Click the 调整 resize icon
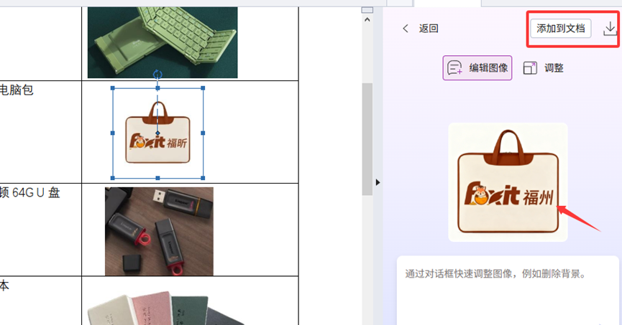Screen dimensions: 622x325 click(530, 68)
